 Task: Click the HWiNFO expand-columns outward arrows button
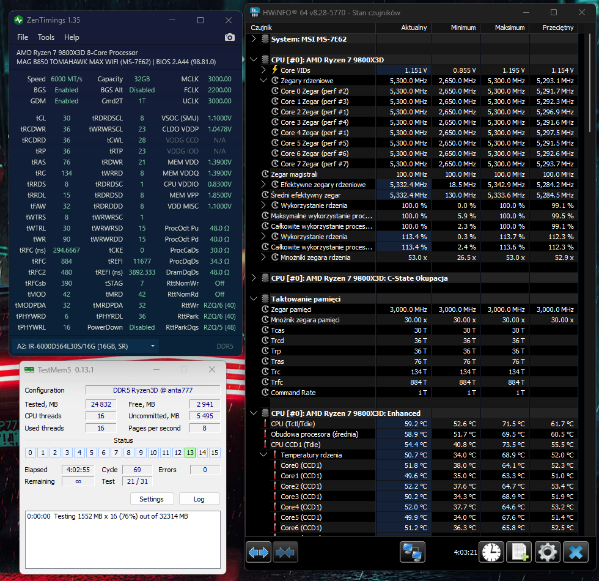(259, 552)
